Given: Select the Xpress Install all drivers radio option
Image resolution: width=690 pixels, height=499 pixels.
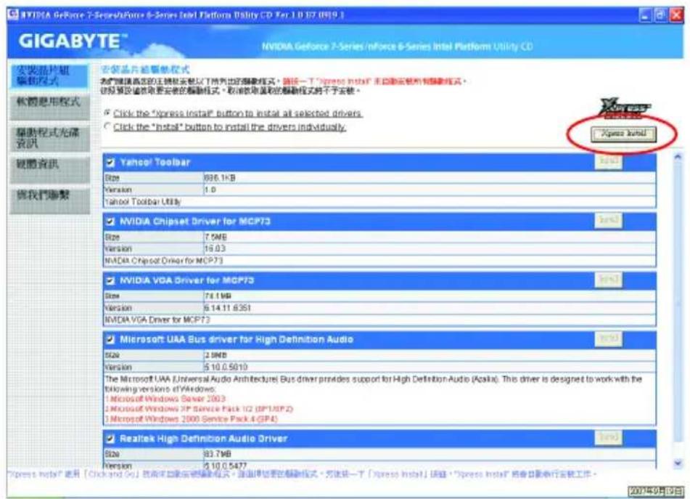Looking at the screenshot, I should 107,113.
